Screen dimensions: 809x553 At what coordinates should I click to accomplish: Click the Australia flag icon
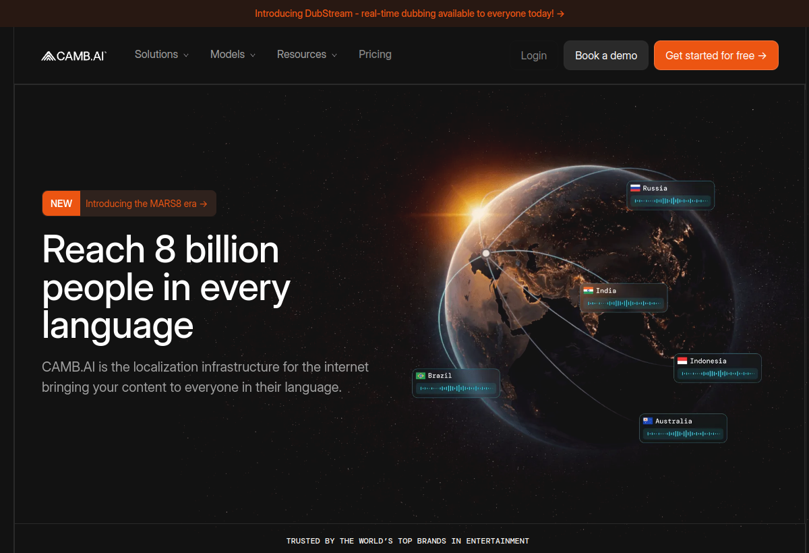[x=648, y=421]
